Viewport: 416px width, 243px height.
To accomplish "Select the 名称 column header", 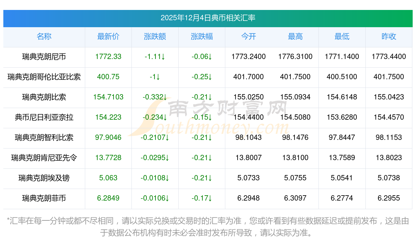I will point(44,36).
